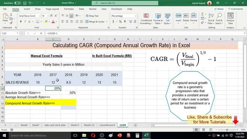This screenshot has height=139, width=247.
Task: Click the AutoSum sigma icon
Action: pyautogui.click(x=202, y=14)
